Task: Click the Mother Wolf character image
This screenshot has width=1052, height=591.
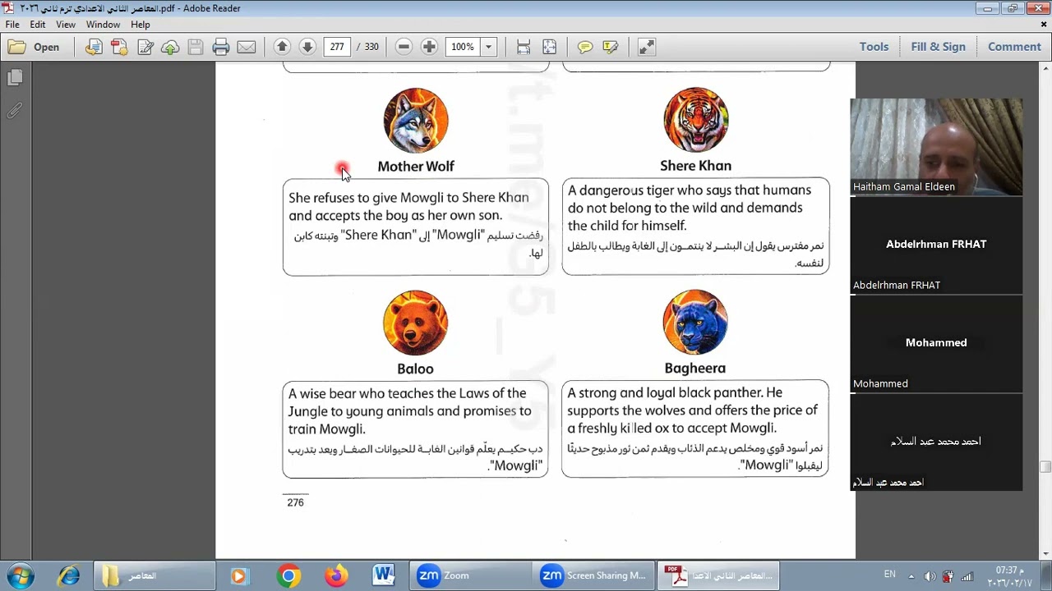Action: click(416, 121)
